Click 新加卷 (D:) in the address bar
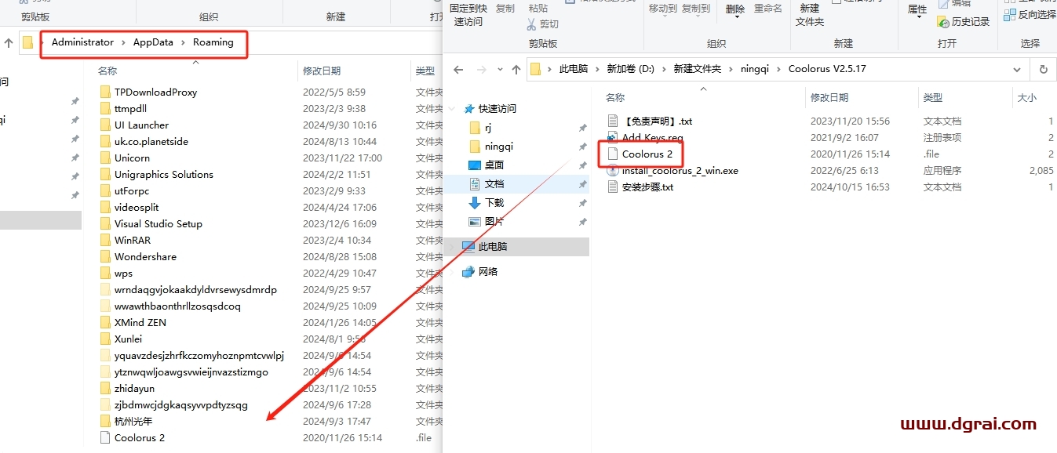1057x453 pixels. 630,69
